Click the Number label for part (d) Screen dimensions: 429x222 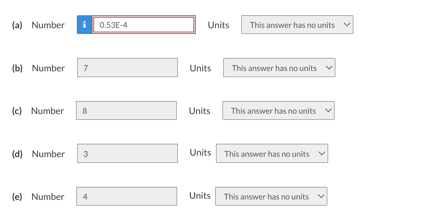pos(48,154)
